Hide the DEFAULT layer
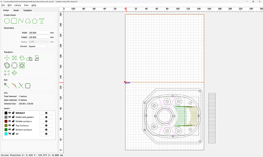 point(10,113)
